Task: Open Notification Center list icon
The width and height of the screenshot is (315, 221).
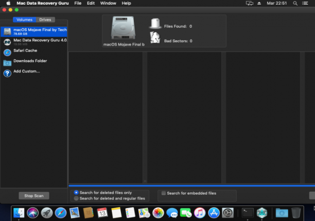Action: tap(305, 3)
